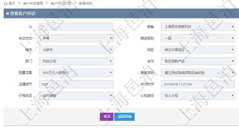The height and width of the screenshot is (133, 239).
Task: Expand the 认知途径 dropdown showing 他人介绍
Action: 198,96
